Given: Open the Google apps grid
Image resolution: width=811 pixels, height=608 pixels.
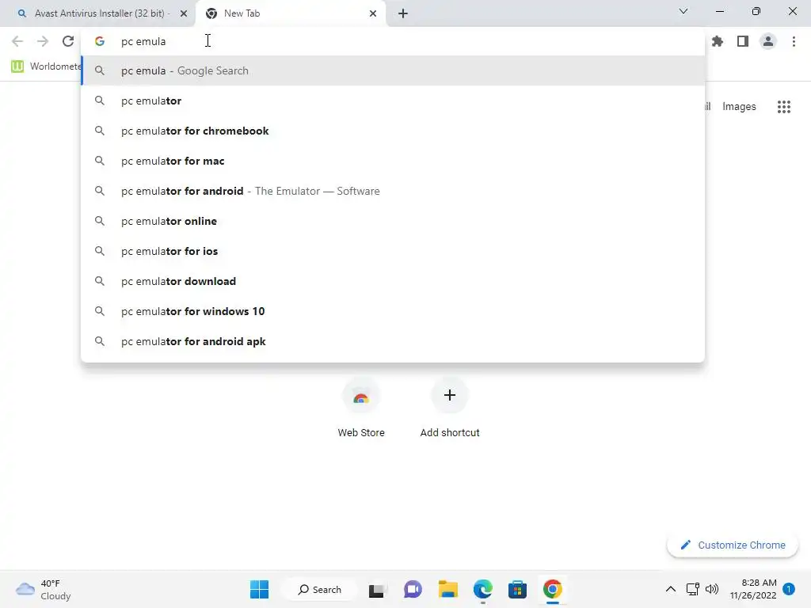Looking at the screenshot, I should 783,107.
